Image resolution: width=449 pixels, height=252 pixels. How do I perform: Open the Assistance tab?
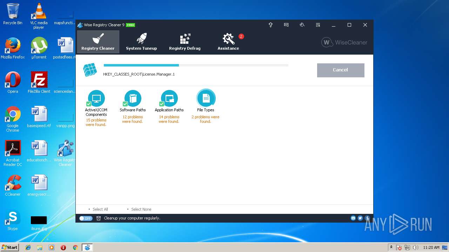click(x=228, y=42)
